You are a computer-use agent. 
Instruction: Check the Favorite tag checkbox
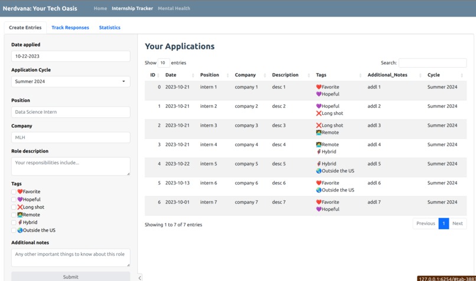(x=14, y=191)
